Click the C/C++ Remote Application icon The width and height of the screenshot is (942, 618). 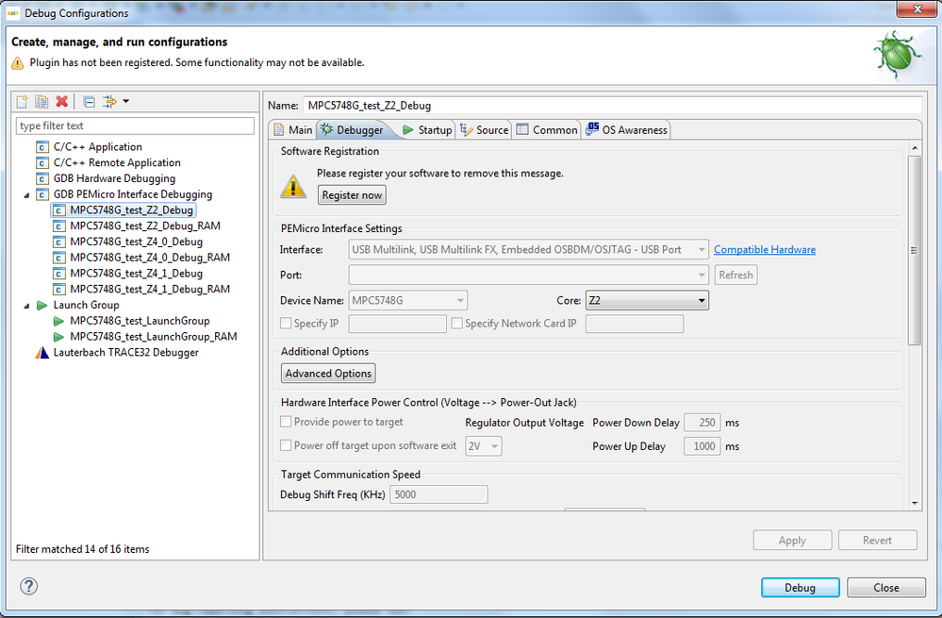(x=42, y=163)
